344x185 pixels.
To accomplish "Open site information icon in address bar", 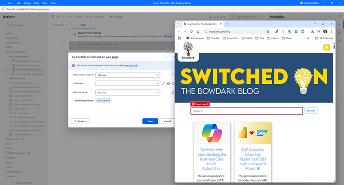I will pos(206,31).
